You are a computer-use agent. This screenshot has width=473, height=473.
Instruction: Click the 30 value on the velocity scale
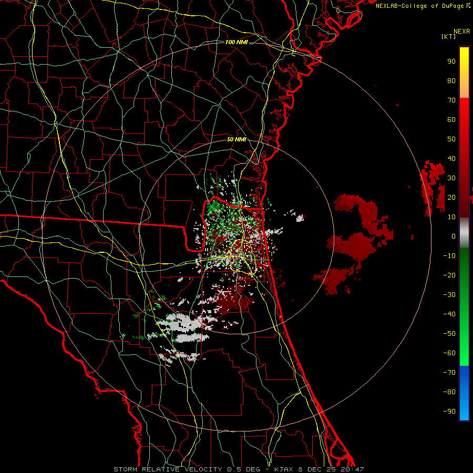(451, 178)
